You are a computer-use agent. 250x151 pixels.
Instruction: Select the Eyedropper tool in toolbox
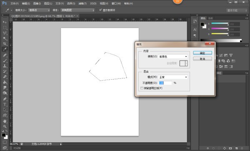[5, 49]
